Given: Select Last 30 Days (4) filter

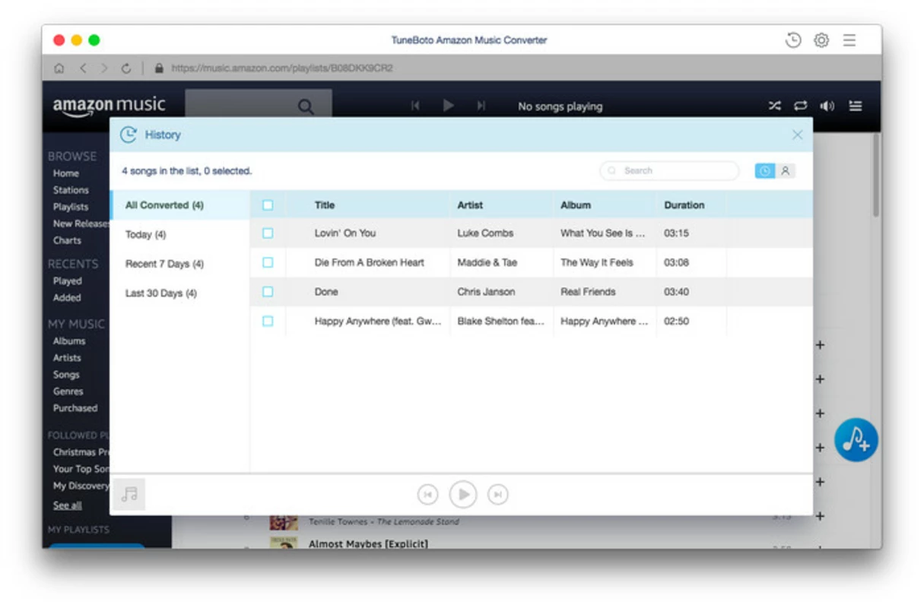Looking at the screenshot, I should tap(179, 293).
